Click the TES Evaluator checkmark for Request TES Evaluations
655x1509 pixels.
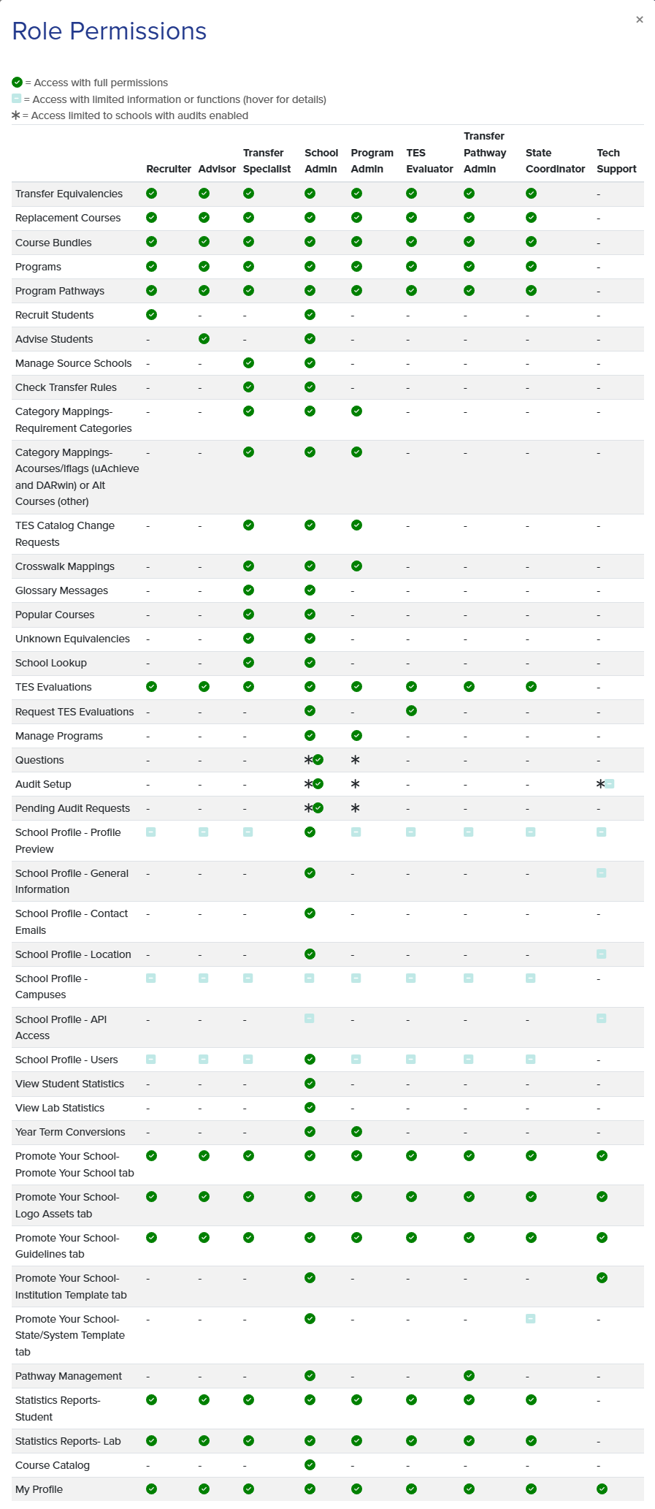point(411,710)
